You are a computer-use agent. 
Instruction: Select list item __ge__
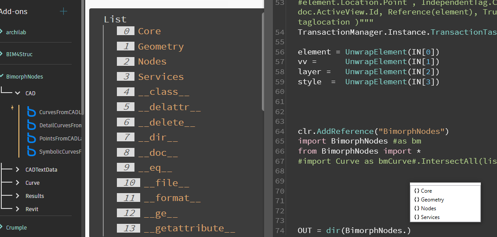tap(161, 213)
